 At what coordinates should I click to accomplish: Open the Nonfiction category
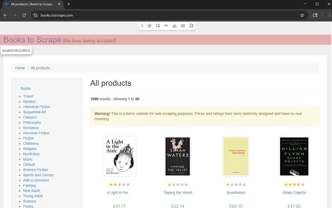click(31, 154)
